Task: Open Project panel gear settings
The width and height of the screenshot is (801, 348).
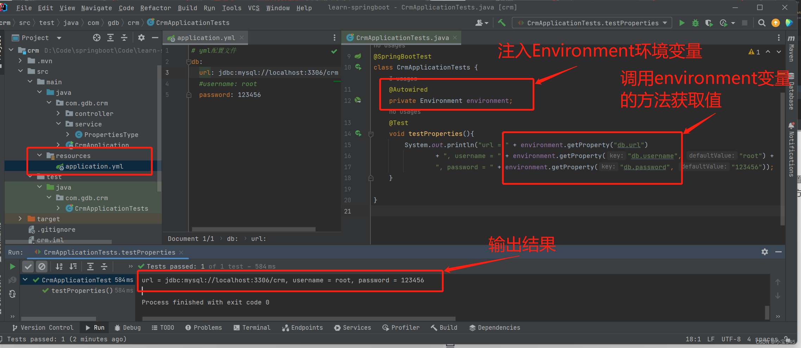Action: click(x=141, y=38)
